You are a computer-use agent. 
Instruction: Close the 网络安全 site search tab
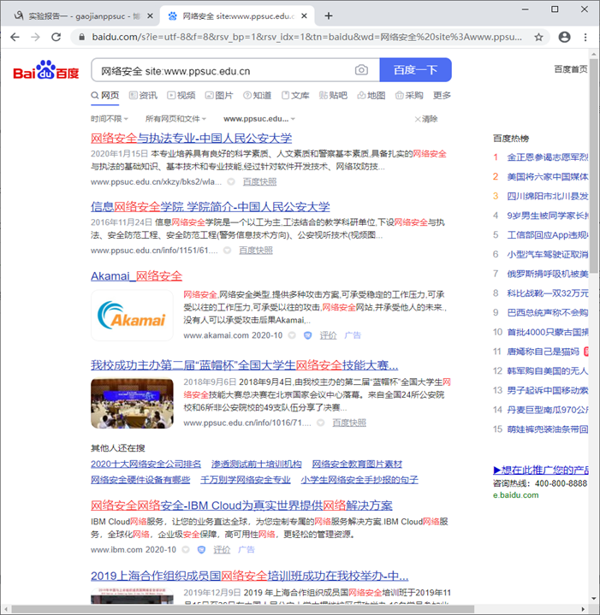tap(304, 16)
